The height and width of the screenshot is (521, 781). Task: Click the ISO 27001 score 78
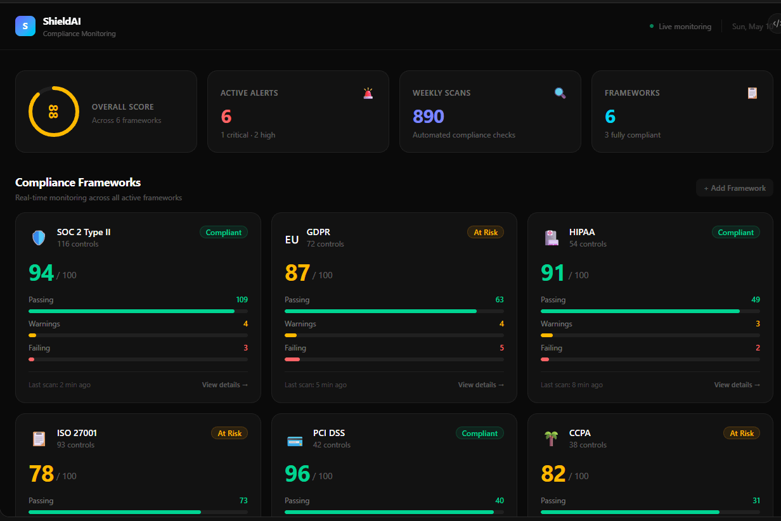click(x=41, y=473)
